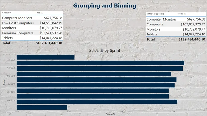
Task: Select Computer Monitors row in left Category table
Action: click(x=32, y=18)
